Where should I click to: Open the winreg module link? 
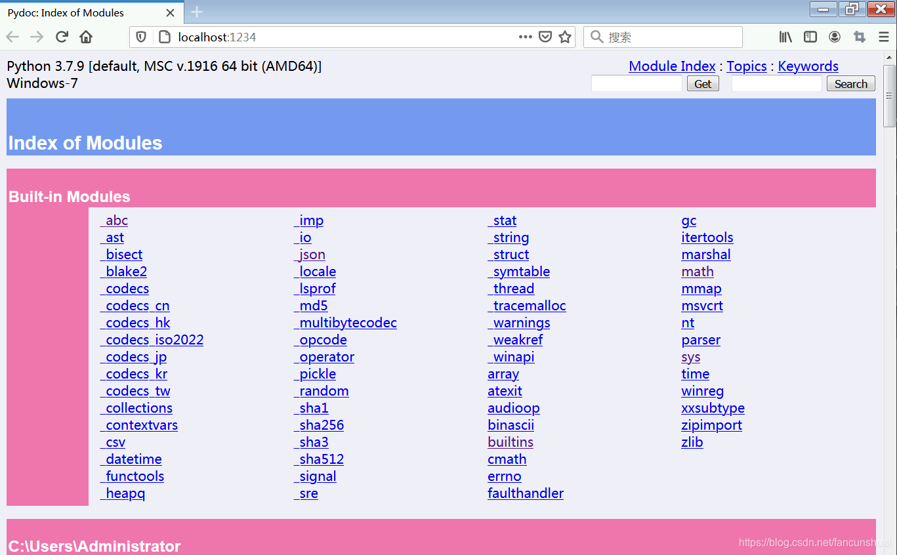[703, 391]
